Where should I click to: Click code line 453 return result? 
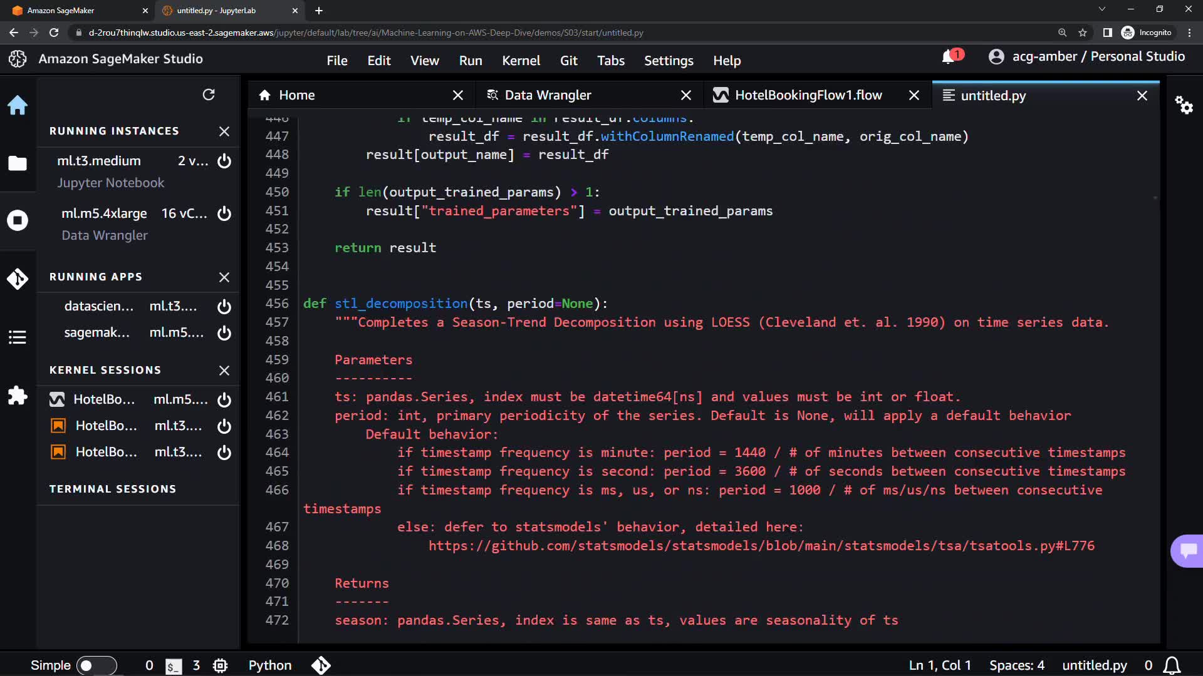click(385, 248)
